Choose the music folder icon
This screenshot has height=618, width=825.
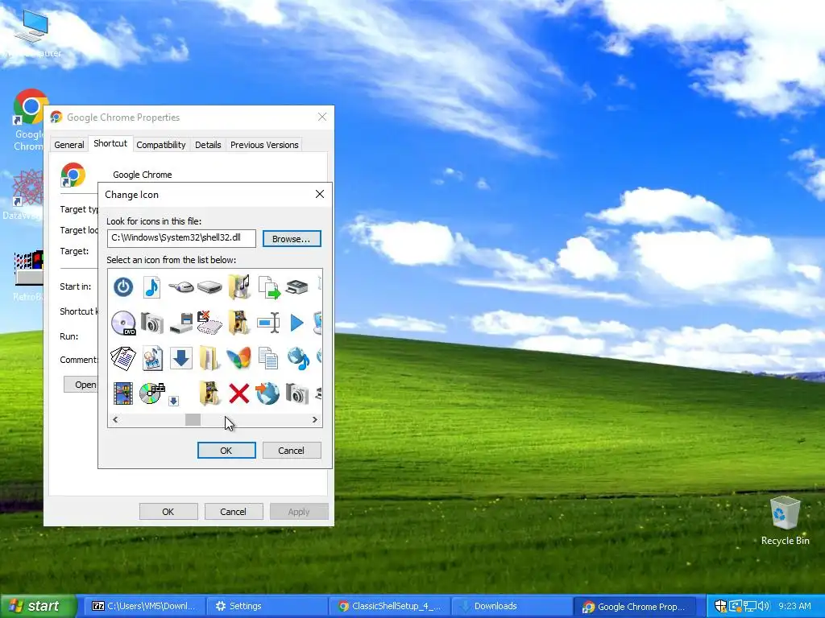point(238,287)
